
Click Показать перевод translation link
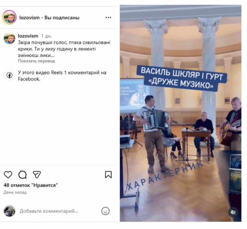point(36,61)
